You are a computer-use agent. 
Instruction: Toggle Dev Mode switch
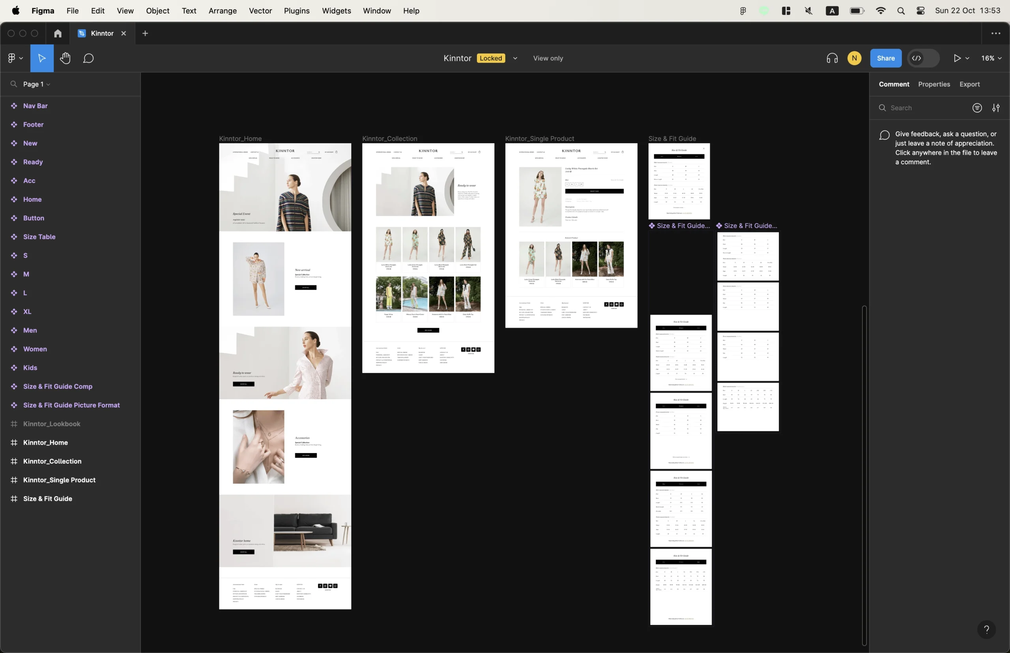pyautogui.click(x=924, y=58)
